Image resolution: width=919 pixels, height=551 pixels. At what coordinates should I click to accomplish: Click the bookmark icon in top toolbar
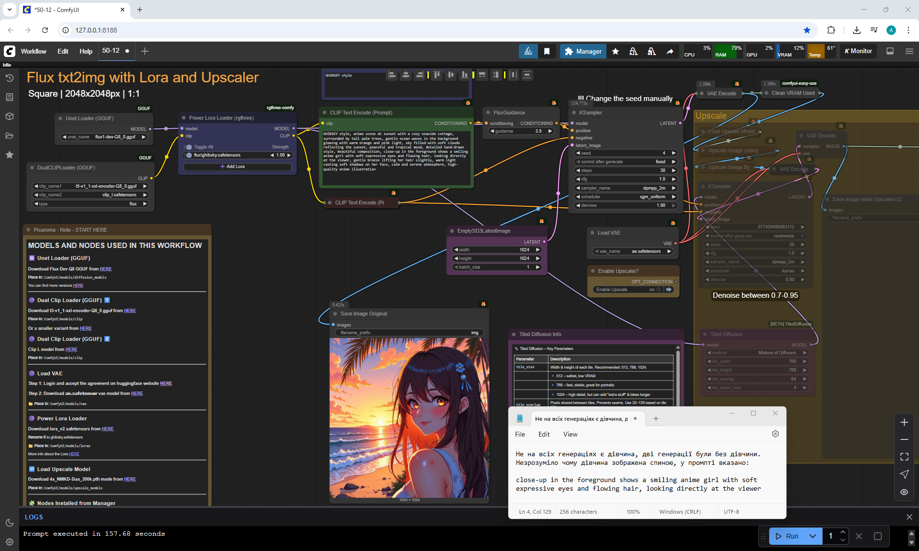pyautogui.click(x=547, y=51)
